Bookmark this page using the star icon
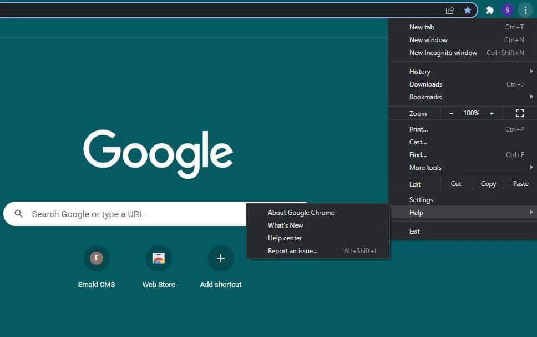This screenshot has height=337, width=537. (468, 10)
